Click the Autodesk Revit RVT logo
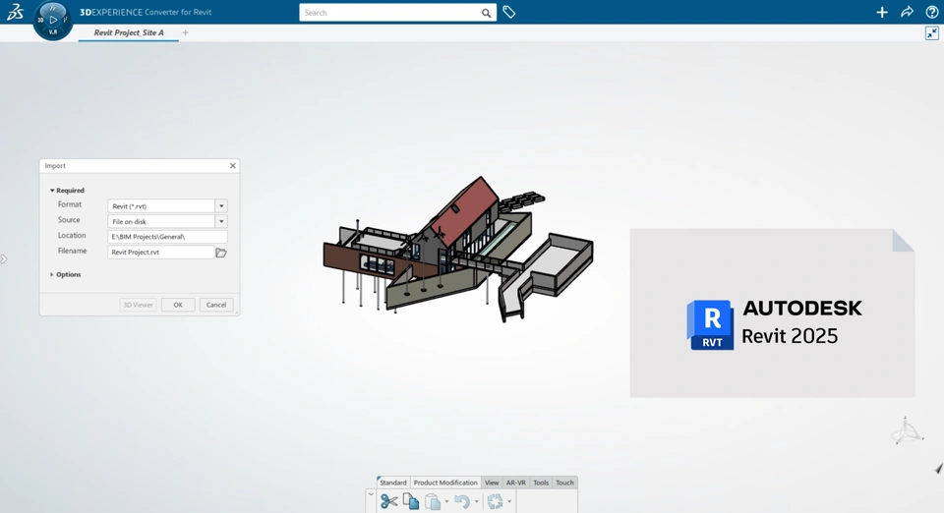Image resolution: width=944 pixels, height=513 pixels. [710, 324]
